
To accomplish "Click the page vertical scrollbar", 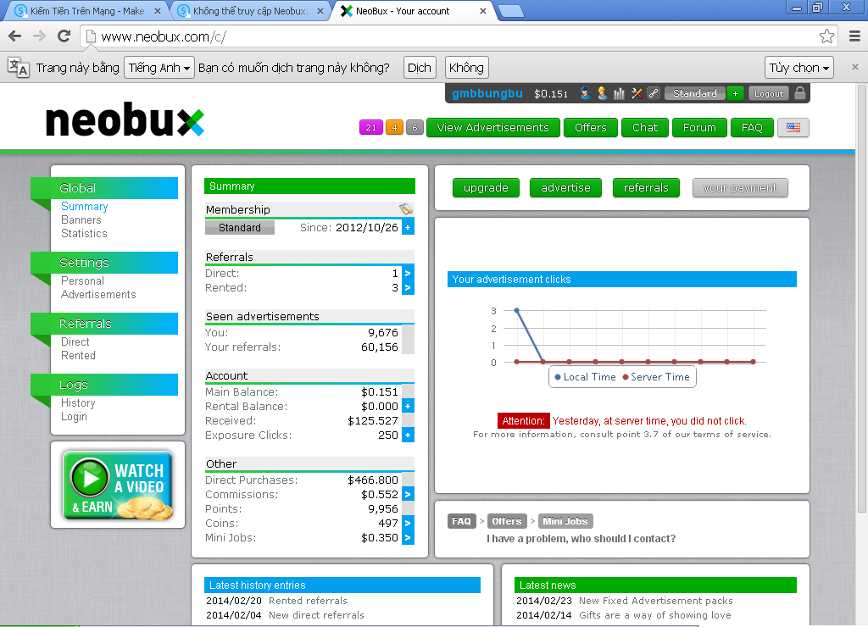I will 861,299.
